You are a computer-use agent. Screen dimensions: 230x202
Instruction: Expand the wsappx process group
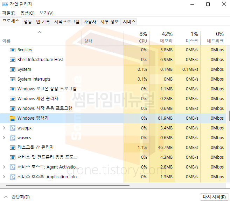point(4,128)
